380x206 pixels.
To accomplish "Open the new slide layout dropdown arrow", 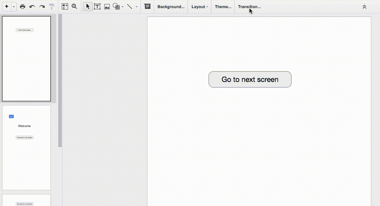I will (14, 7).
